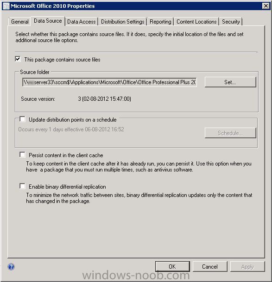Click the 'Source version:' label
This screenshot has width=272, height=282.
pos(38,99)
